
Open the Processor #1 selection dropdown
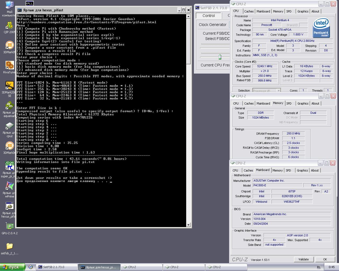pos(266,91)
